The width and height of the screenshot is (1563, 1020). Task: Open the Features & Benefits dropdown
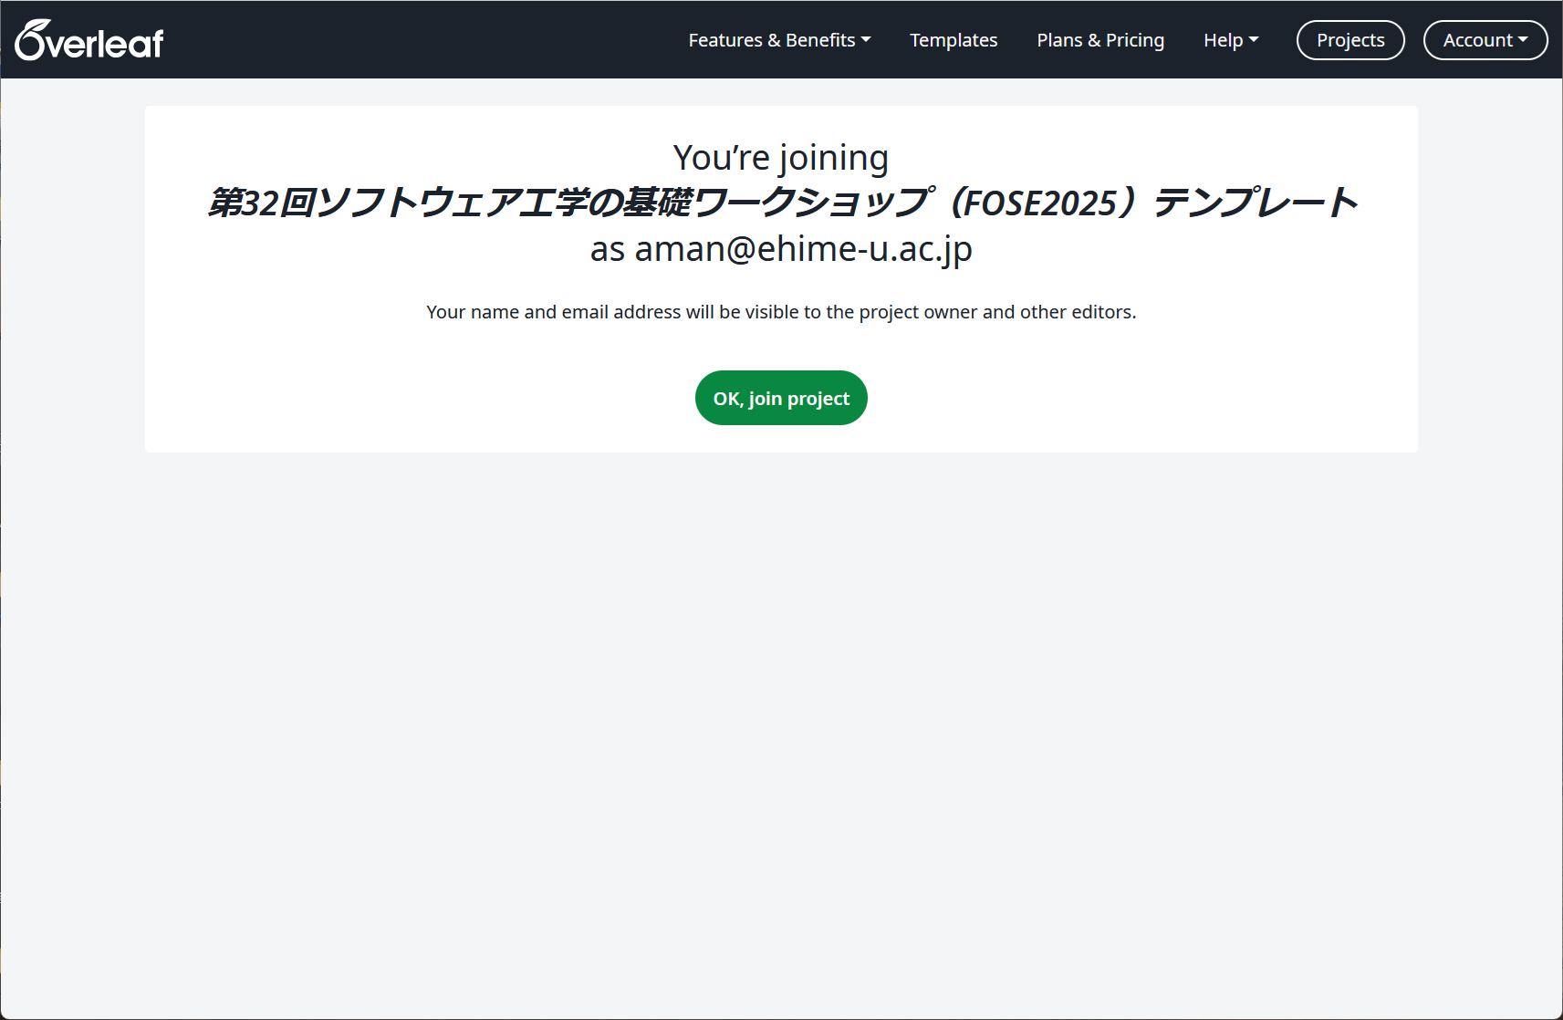[779, 40]
